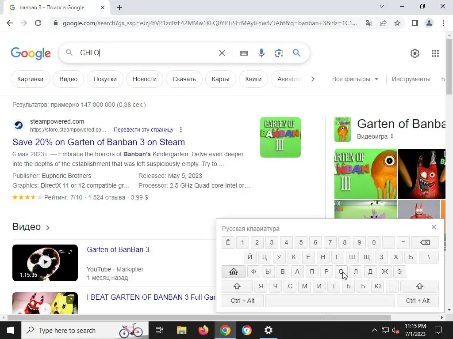Image resolution: width=453 pixels, height=339 pixels.
Task: Open Task View on taskbar
Action: 159,330
